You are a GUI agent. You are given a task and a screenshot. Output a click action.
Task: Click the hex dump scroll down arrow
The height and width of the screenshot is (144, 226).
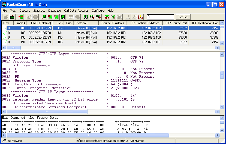click(222, 130)
